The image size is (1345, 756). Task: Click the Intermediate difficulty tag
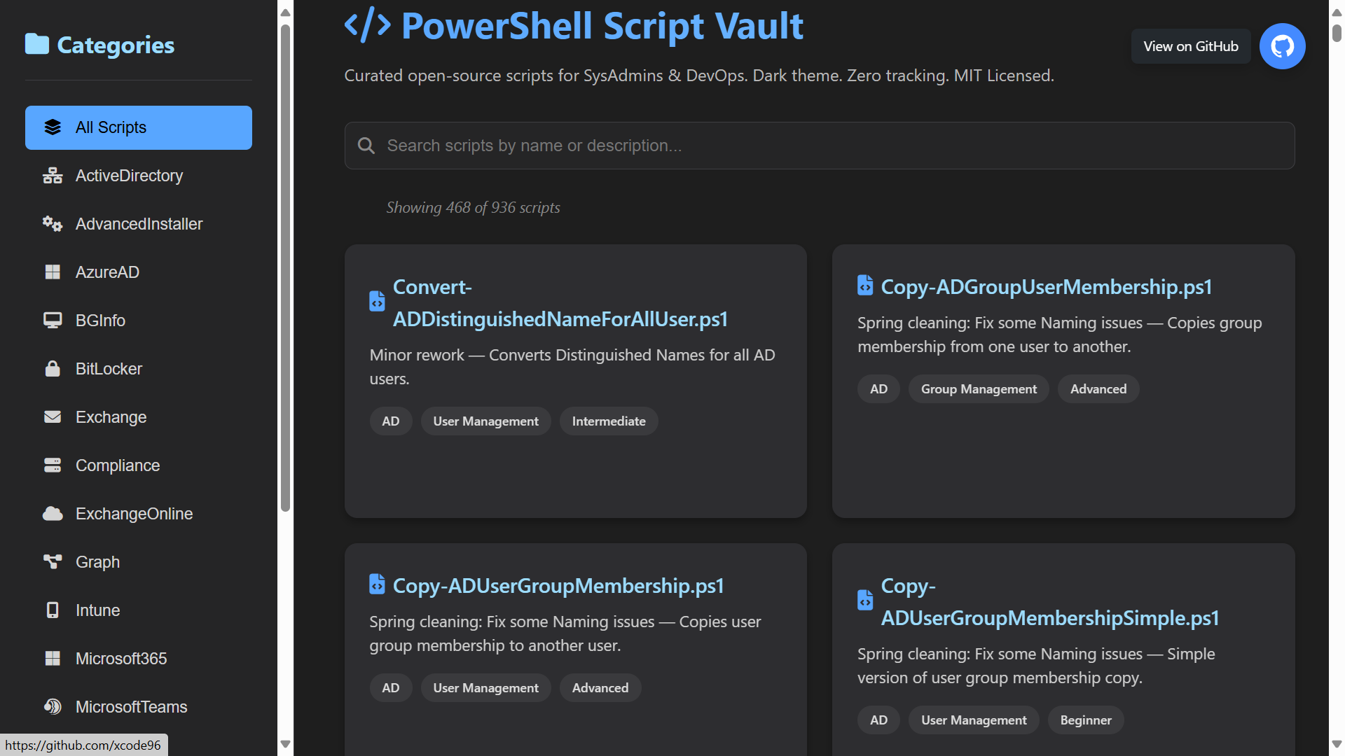608,421
